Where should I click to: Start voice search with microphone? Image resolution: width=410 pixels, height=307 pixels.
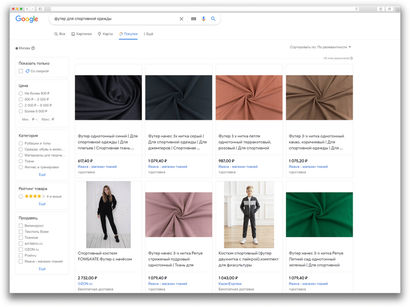coord(204,19)
